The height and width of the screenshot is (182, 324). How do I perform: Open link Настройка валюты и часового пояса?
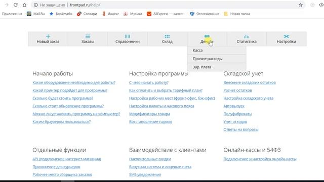coord(161,106)
